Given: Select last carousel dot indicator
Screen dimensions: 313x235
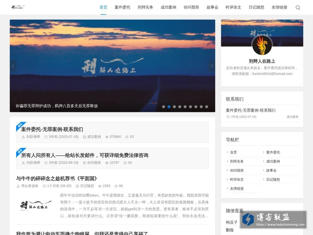Looking at the screenshot, I should pos(207,107).
